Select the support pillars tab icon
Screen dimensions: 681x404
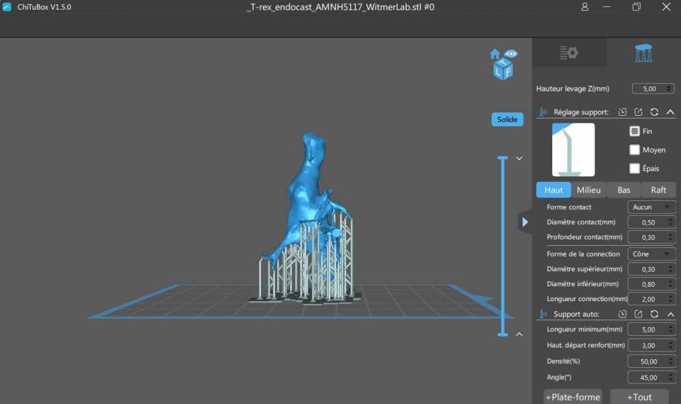point(644,53)
